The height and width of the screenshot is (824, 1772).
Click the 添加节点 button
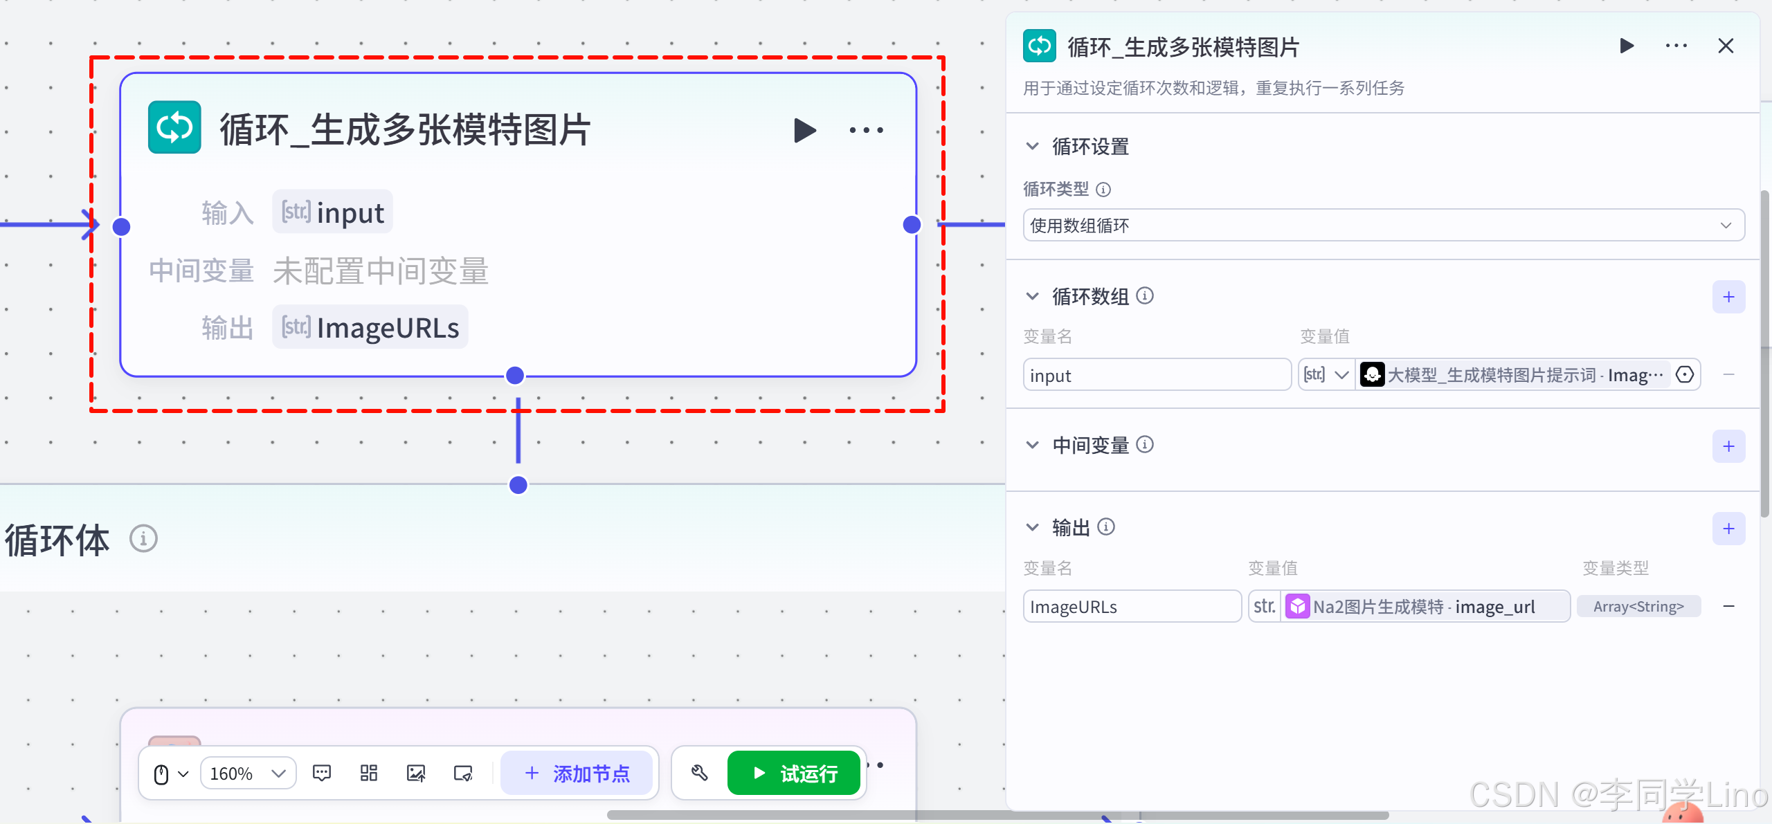pos(577,773)
